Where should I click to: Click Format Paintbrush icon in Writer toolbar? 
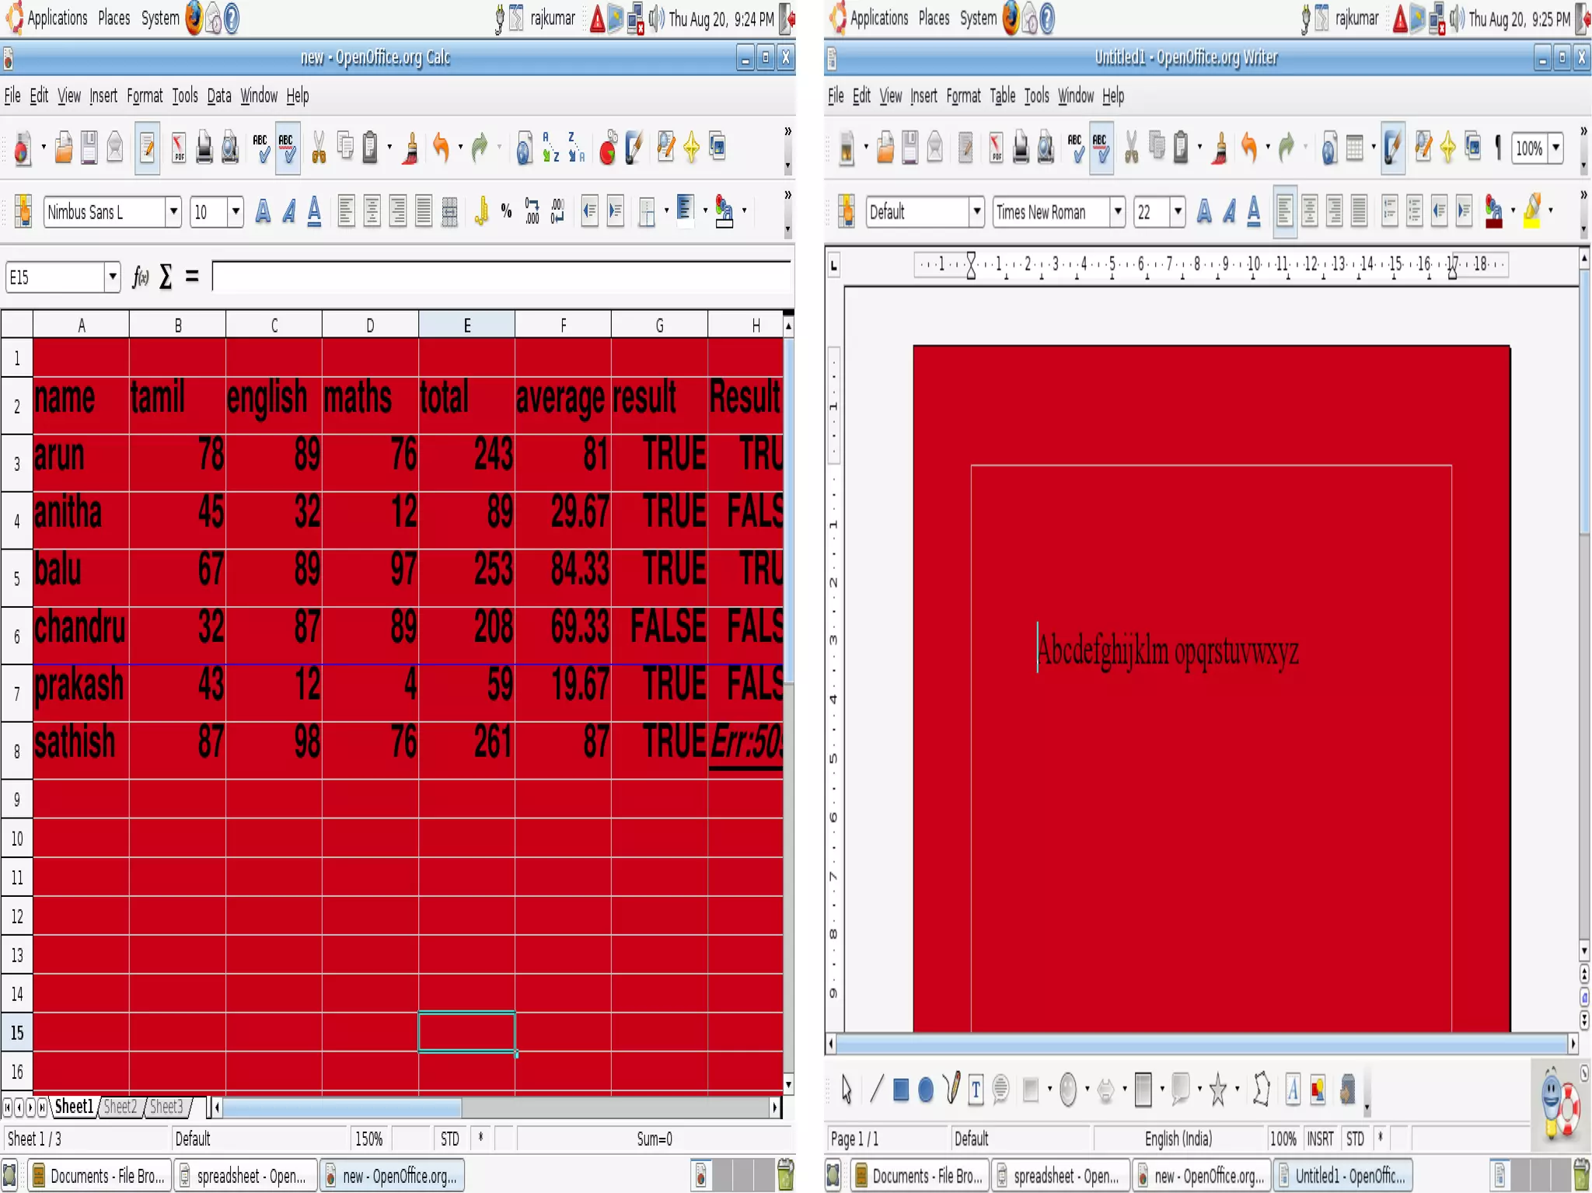(x=1220, y=147)
